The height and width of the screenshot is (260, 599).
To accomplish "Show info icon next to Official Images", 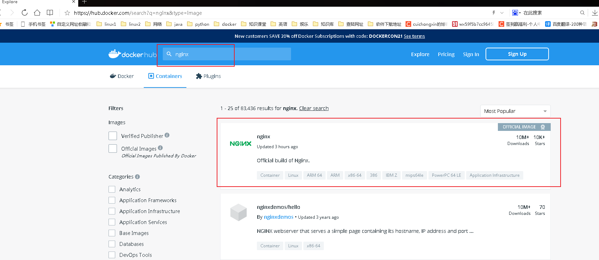I will tap(160, 148).
